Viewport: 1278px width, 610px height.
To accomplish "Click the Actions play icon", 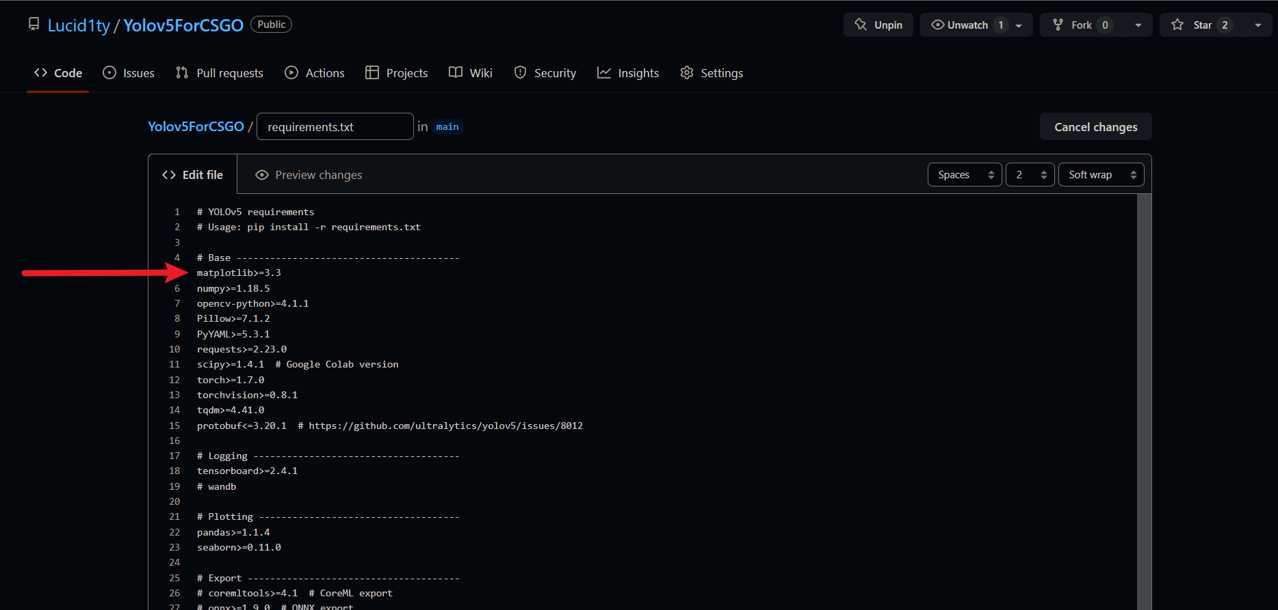I will (x=291, y=72).
